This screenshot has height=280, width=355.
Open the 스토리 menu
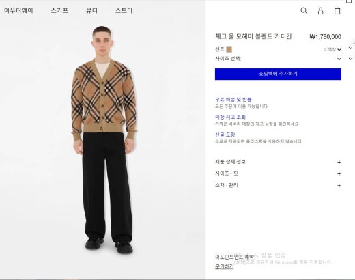pyautogui.click(x=124, y=10)
